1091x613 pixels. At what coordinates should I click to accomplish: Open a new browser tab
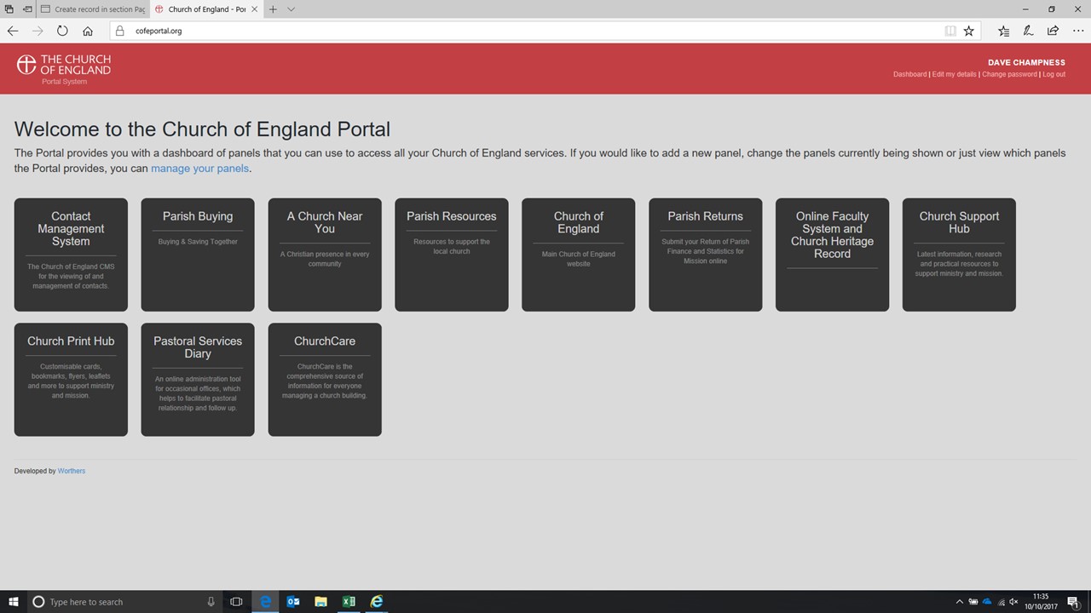[273, 9]
